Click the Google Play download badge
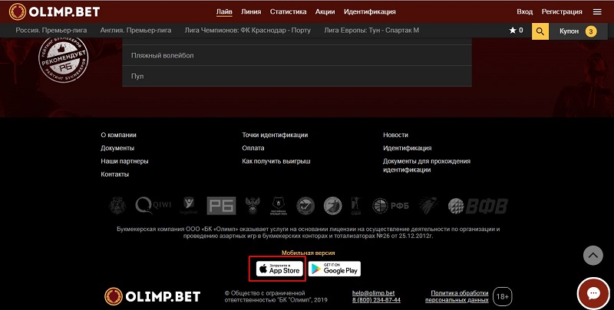The image size is (614, 310). tap(335, 269)
